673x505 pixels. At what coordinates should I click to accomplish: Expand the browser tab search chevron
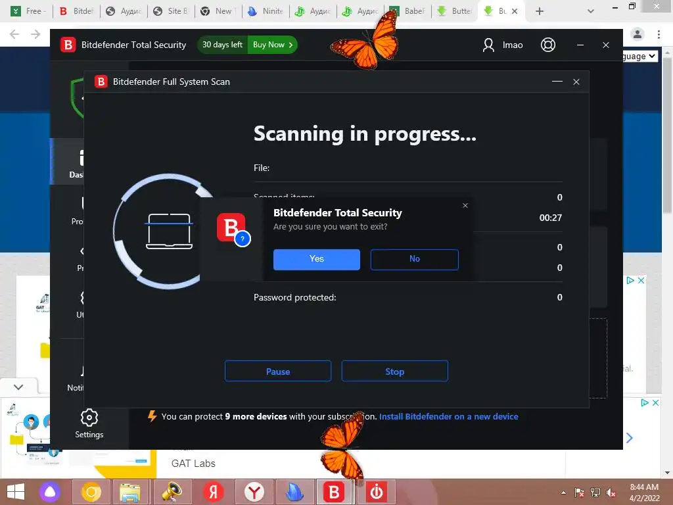[591, 11]
